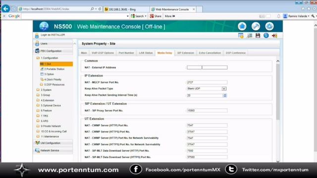Screen dimensions: 317x178
Task: Click the logout icon with red arrow
Action: [274, 36]
